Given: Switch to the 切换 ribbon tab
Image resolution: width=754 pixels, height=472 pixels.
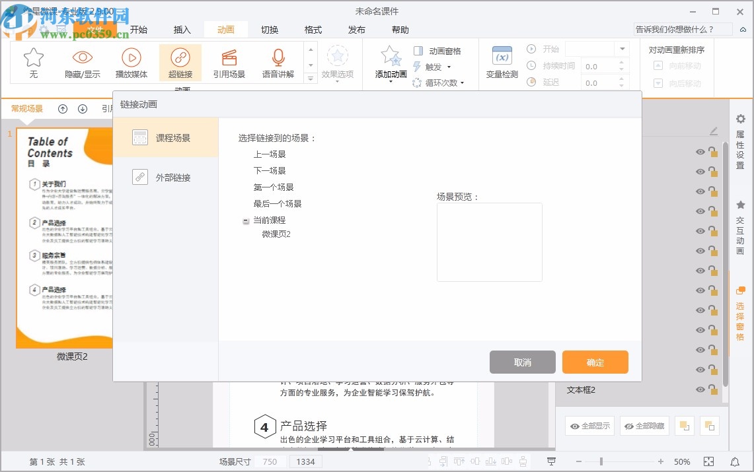Looking at the screenshot, I should click(269, 29).
